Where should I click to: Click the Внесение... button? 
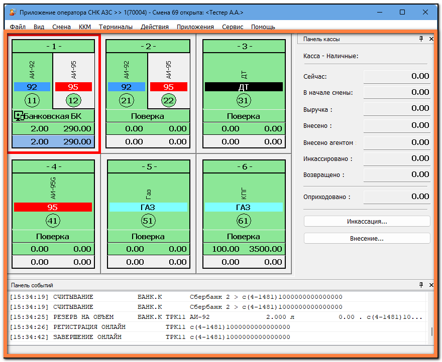point(367,238)
